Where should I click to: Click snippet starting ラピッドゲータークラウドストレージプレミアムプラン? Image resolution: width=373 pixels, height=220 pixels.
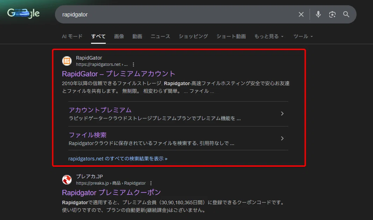click(154, 118)
